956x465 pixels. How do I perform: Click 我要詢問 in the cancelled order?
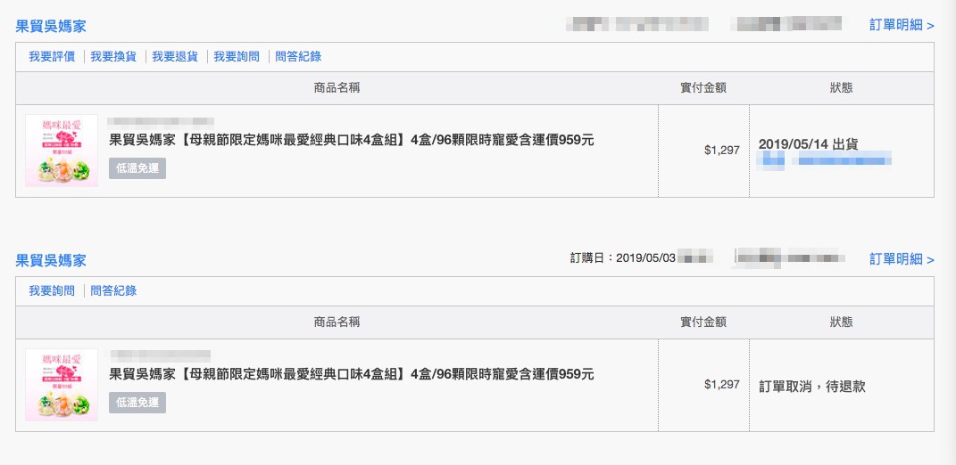coord(52,291)
